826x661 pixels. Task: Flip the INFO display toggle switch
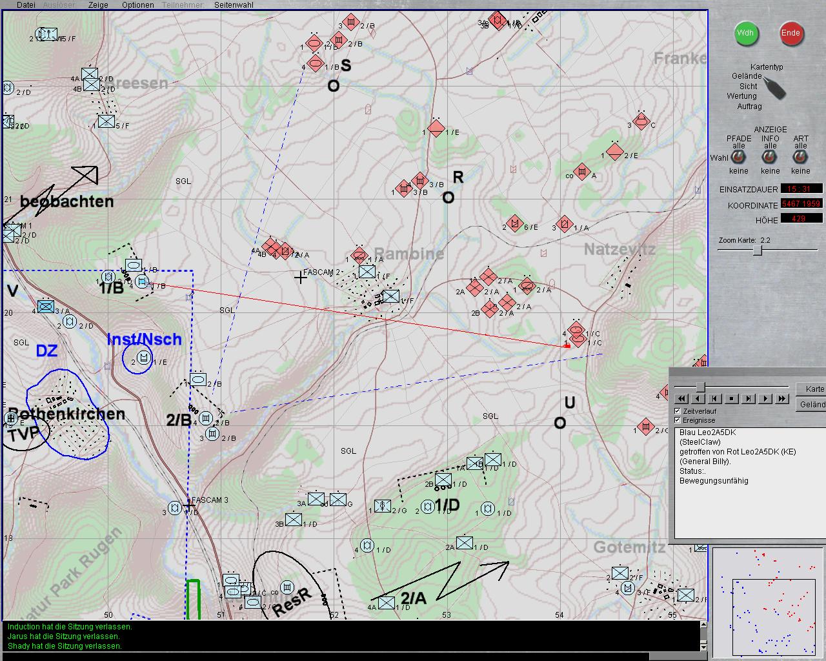(770, 157)
